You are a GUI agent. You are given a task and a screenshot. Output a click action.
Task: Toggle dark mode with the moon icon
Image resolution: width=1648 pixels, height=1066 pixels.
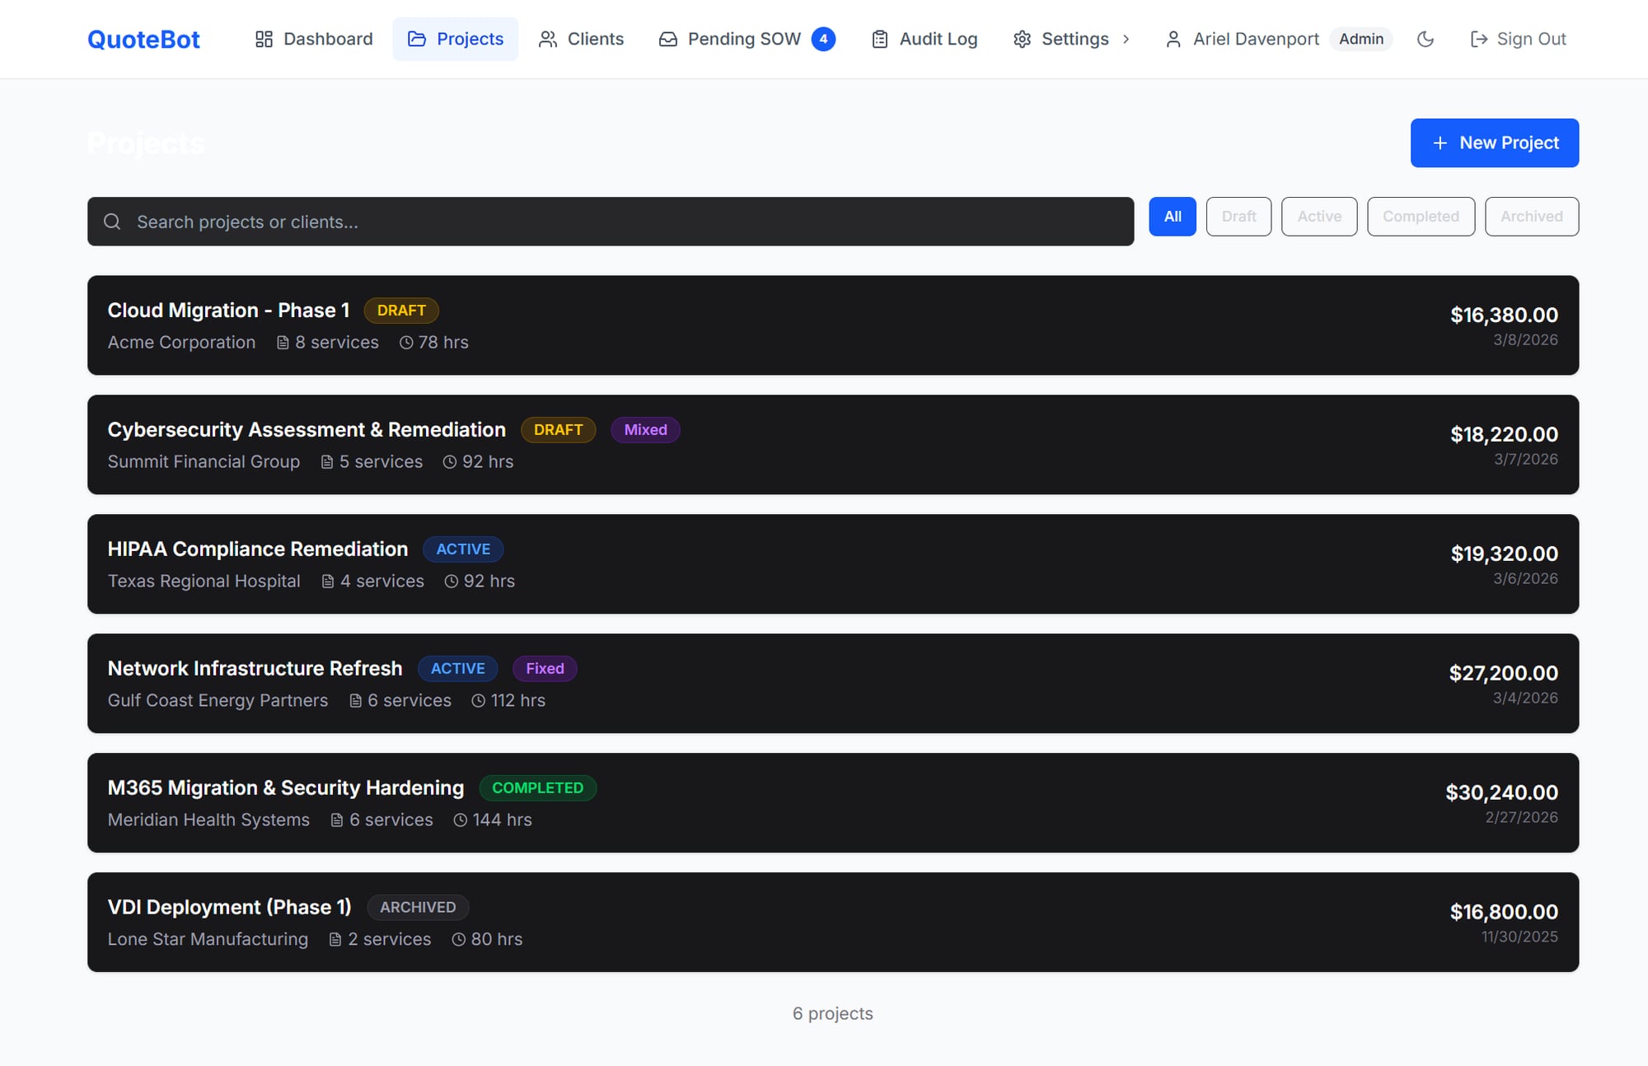tap(1426, 39)
